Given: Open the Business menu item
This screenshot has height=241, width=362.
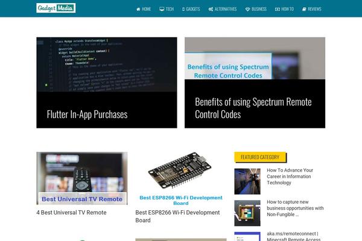Looking at the screenshot, I should [256, 9].
